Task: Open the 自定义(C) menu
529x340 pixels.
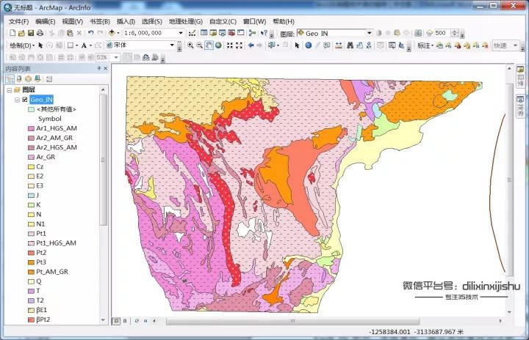Action: tap(223, 21)
